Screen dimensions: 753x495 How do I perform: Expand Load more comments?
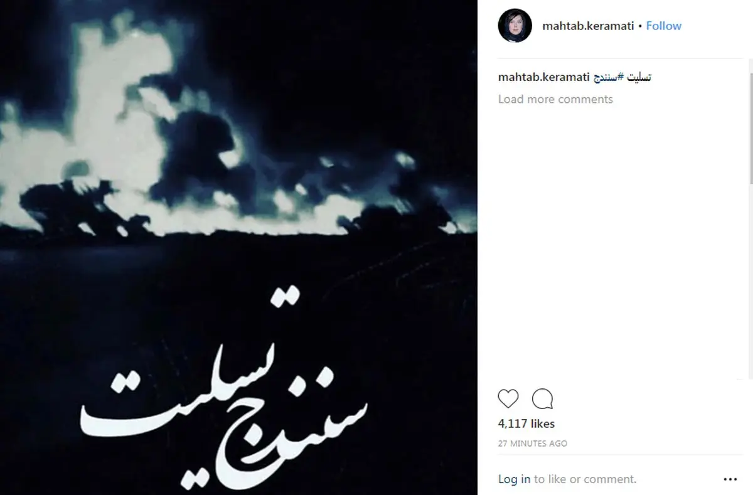pos(555,99)
